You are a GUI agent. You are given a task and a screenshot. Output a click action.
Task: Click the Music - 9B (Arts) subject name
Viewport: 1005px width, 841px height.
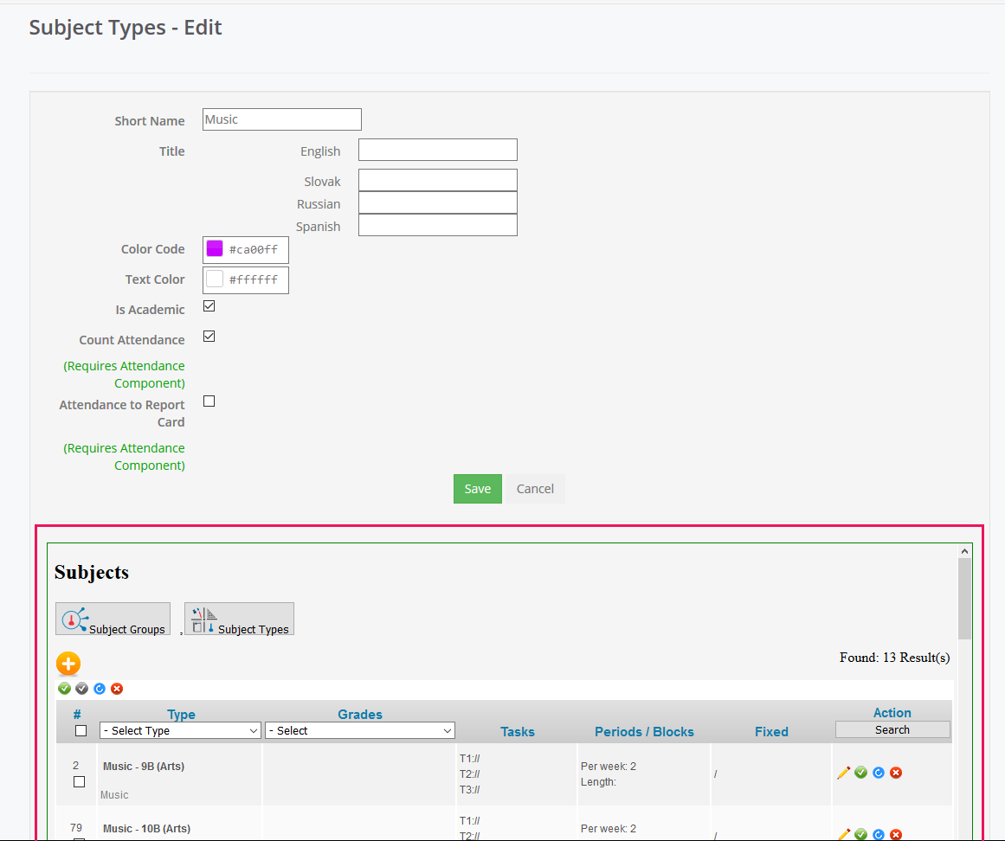[144, 766]
